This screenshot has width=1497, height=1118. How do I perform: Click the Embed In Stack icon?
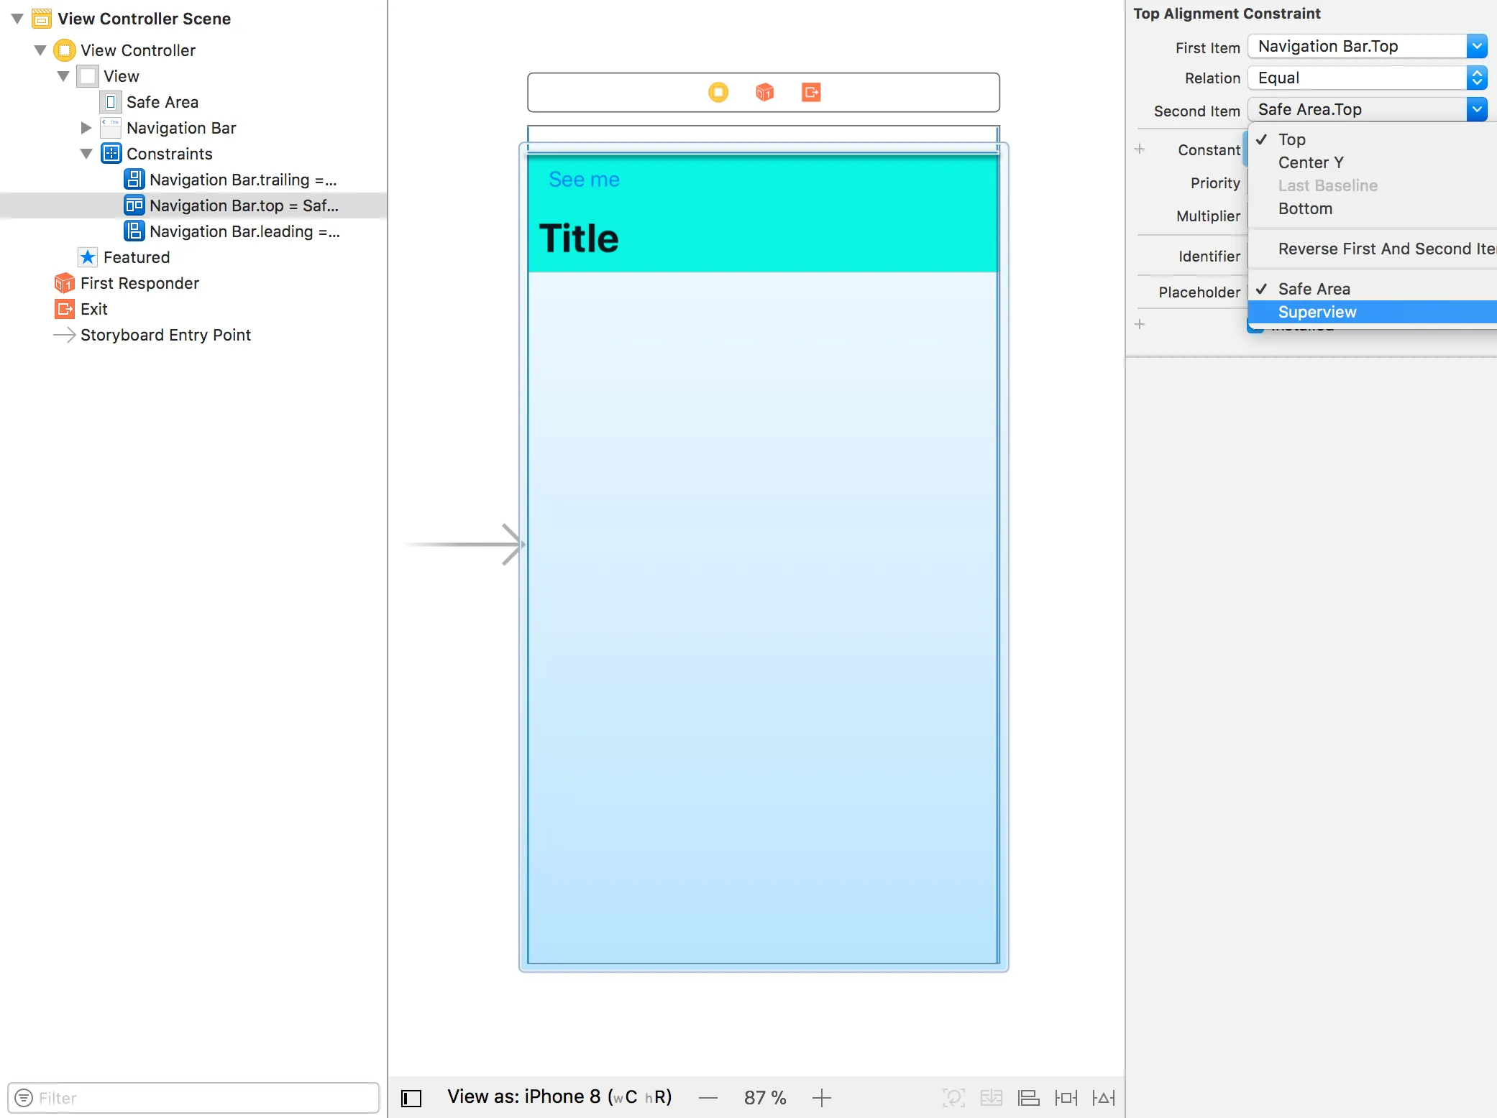tap(991, 1098)
